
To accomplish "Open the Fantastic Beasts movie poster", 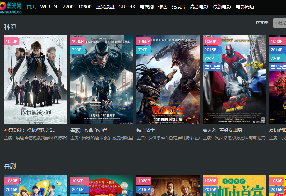I will pos(35,84).
